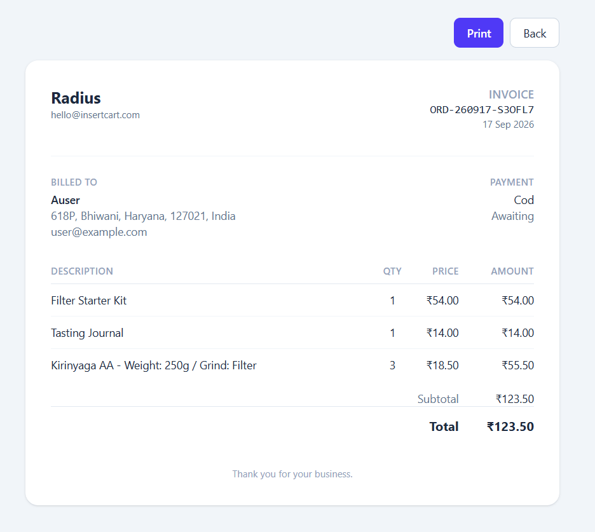Select payment method Cod
This screenshot has width=595, height=532.
[524, 200]
